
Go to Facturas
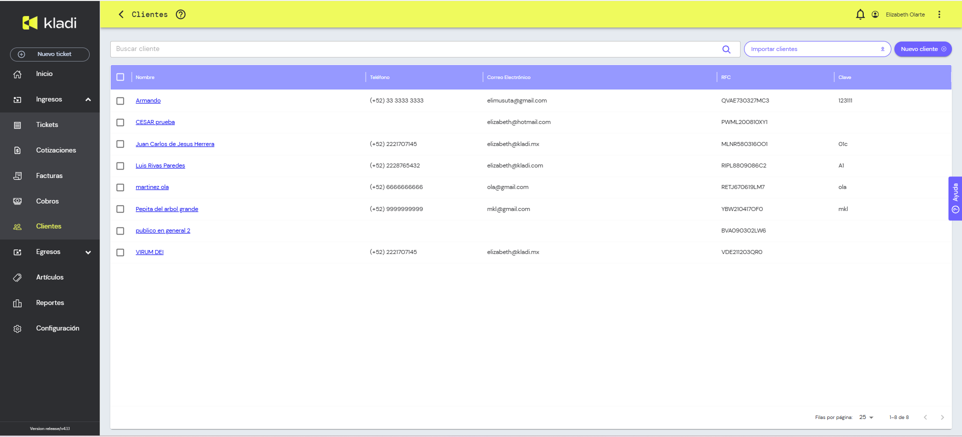coord(50,176)
